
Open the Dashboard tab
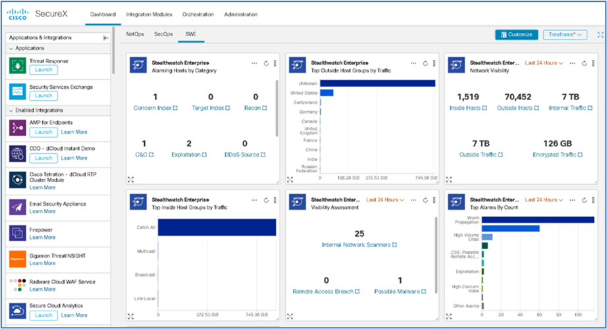click(x=103, y=14)
